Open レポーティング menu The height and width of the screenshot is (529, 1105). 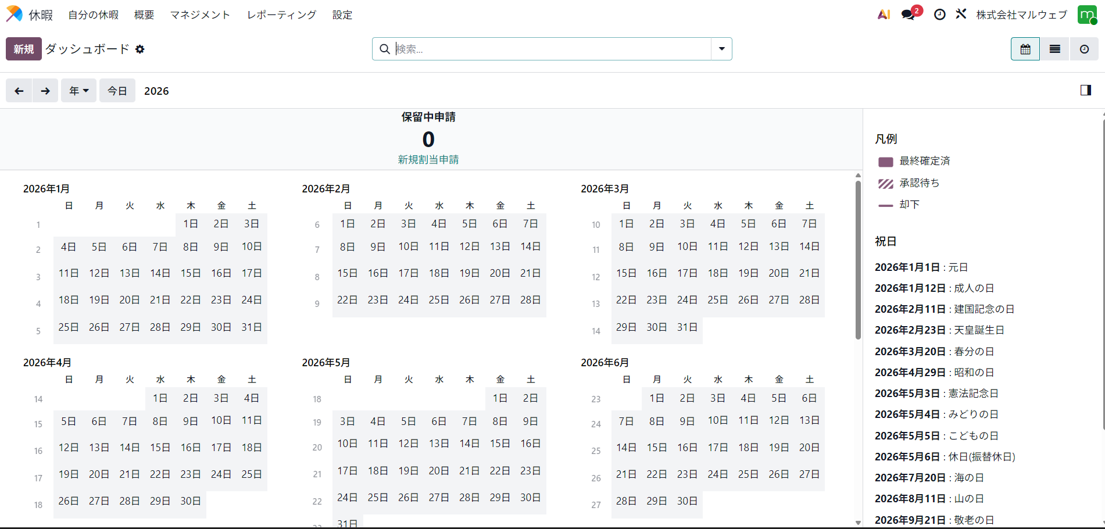click(x=281, y=15)
